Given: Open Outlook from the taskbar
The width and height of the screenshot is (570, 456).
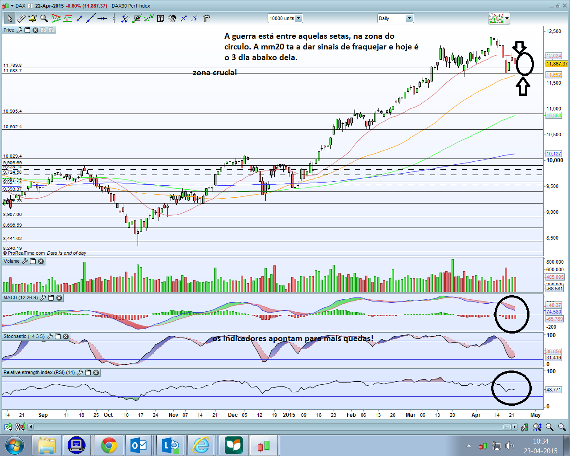Looking at the screenshot, I should (x=139, y=445).
